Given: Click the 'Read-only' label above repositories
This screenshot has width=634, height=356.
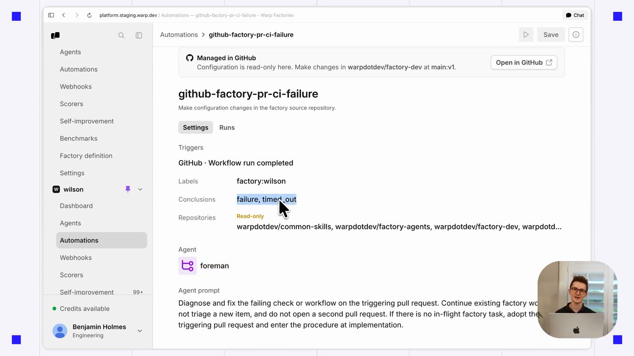Looking at the screenshot, I should click(250, 216).
